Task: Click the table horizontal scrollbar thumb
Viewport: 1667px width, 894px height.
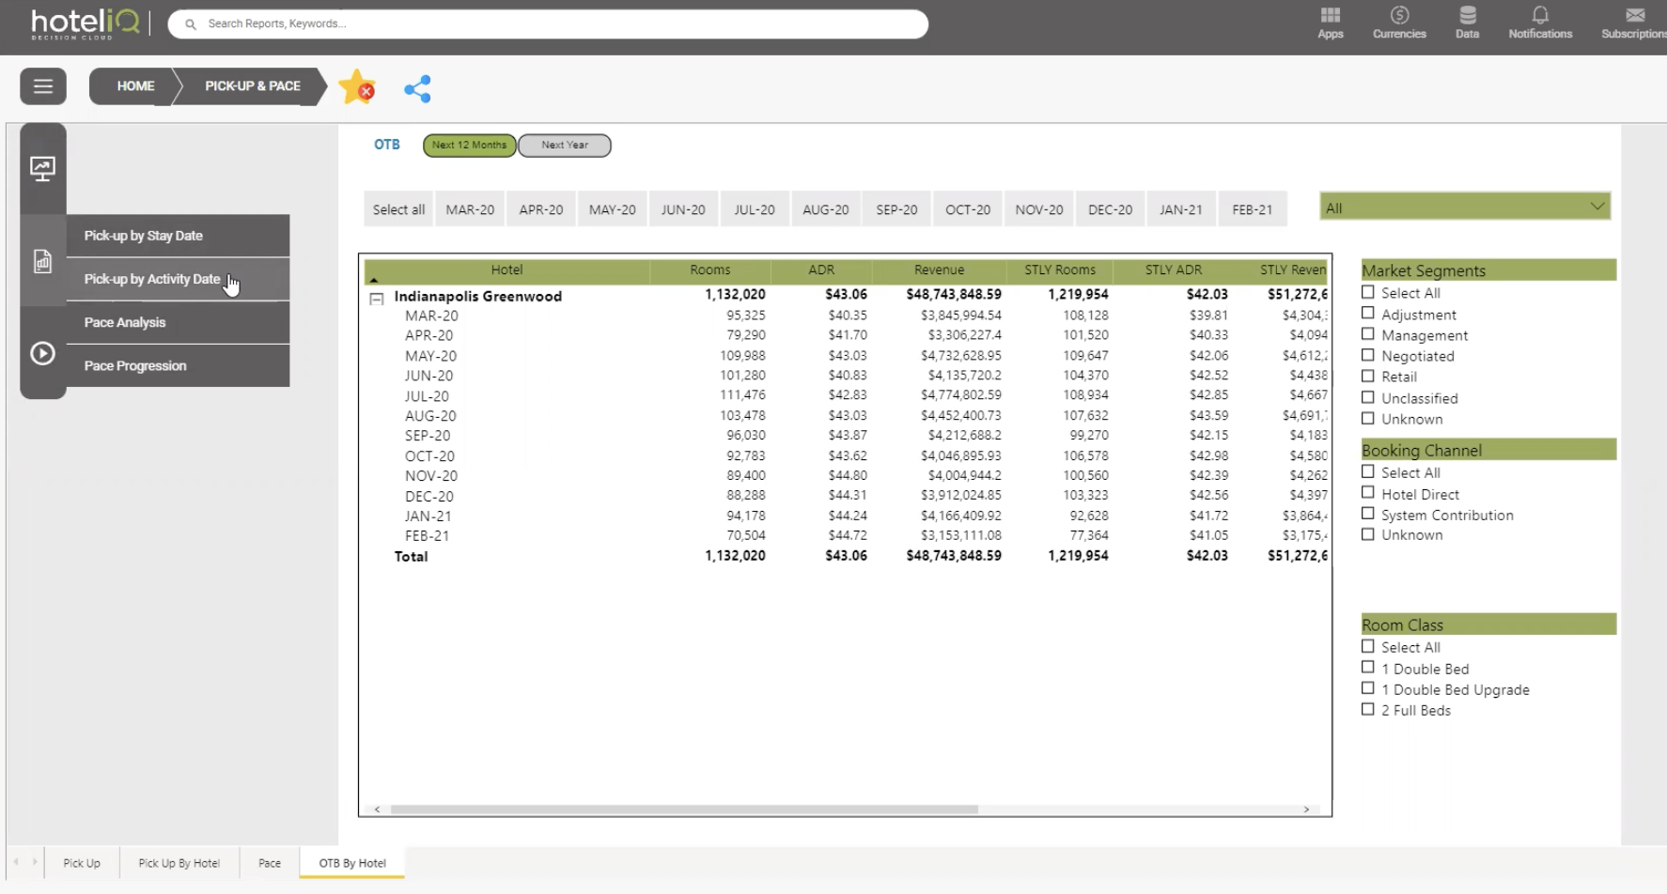Action: click(684, 809)
